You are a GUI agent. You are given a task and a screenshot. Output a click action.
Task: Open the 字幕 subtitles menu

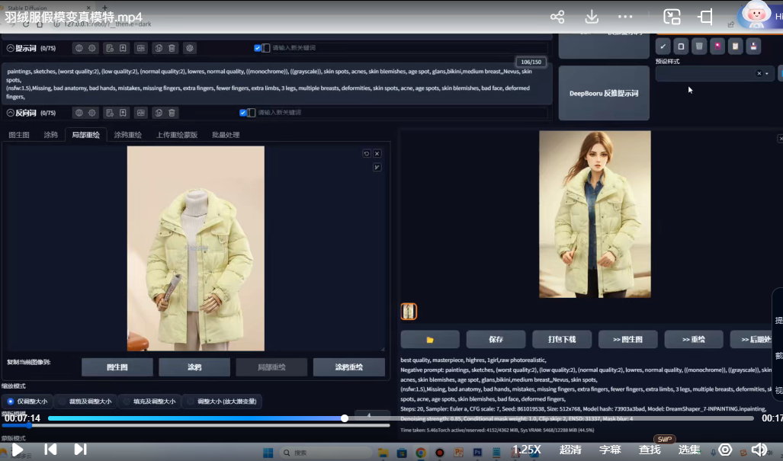610,450
